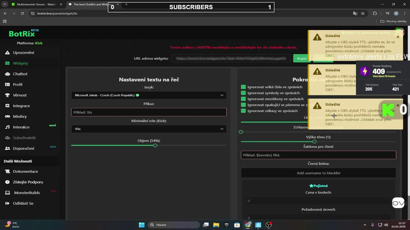Image resolution: width=410 pixels, height=230 pixels.
Task: Toggle Ignorovat opakující se písmena checkbox
Action: (243, 105)
